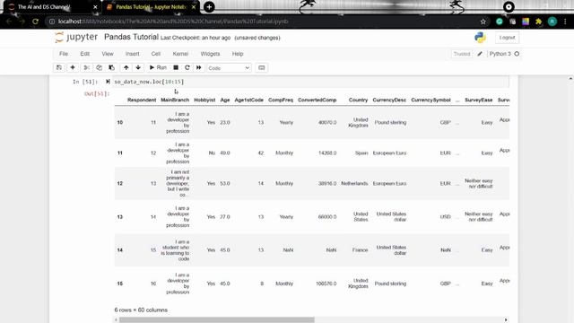
Task: Copy selected cells icon
Action: click(100, 68)
